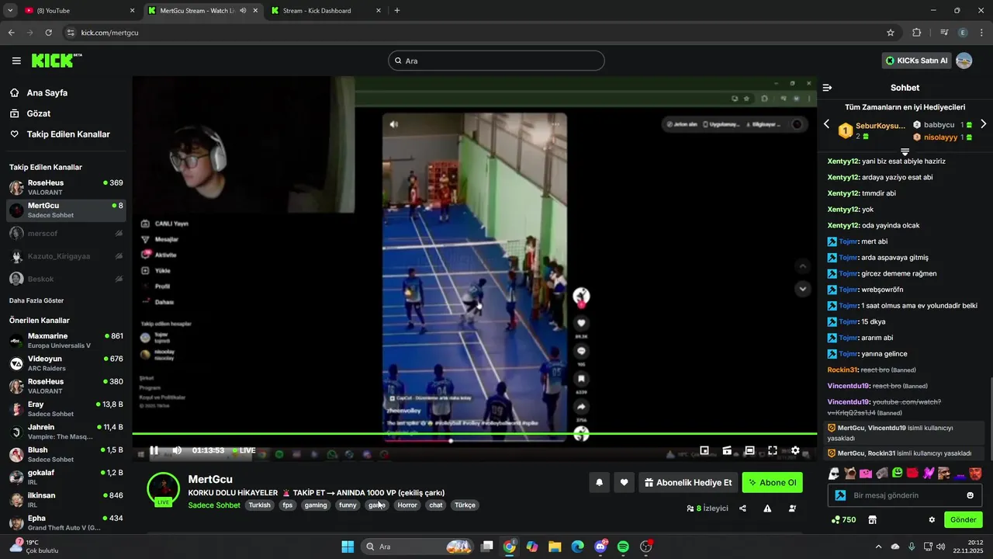
Task: Reload the page
Action: (x=48, y=33)
